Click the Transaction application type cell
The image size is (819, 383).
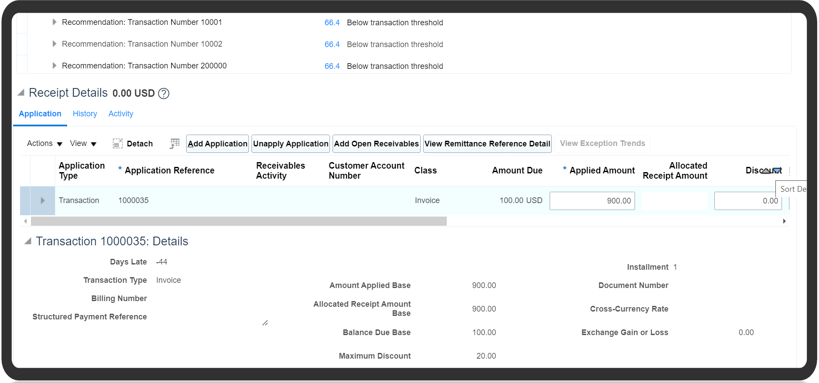[x=79, y=200]
